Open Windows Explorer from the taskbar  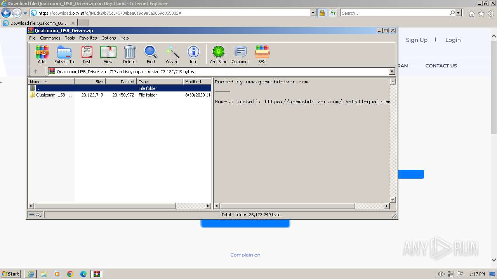pyautogui.click(x=44, y=274)
